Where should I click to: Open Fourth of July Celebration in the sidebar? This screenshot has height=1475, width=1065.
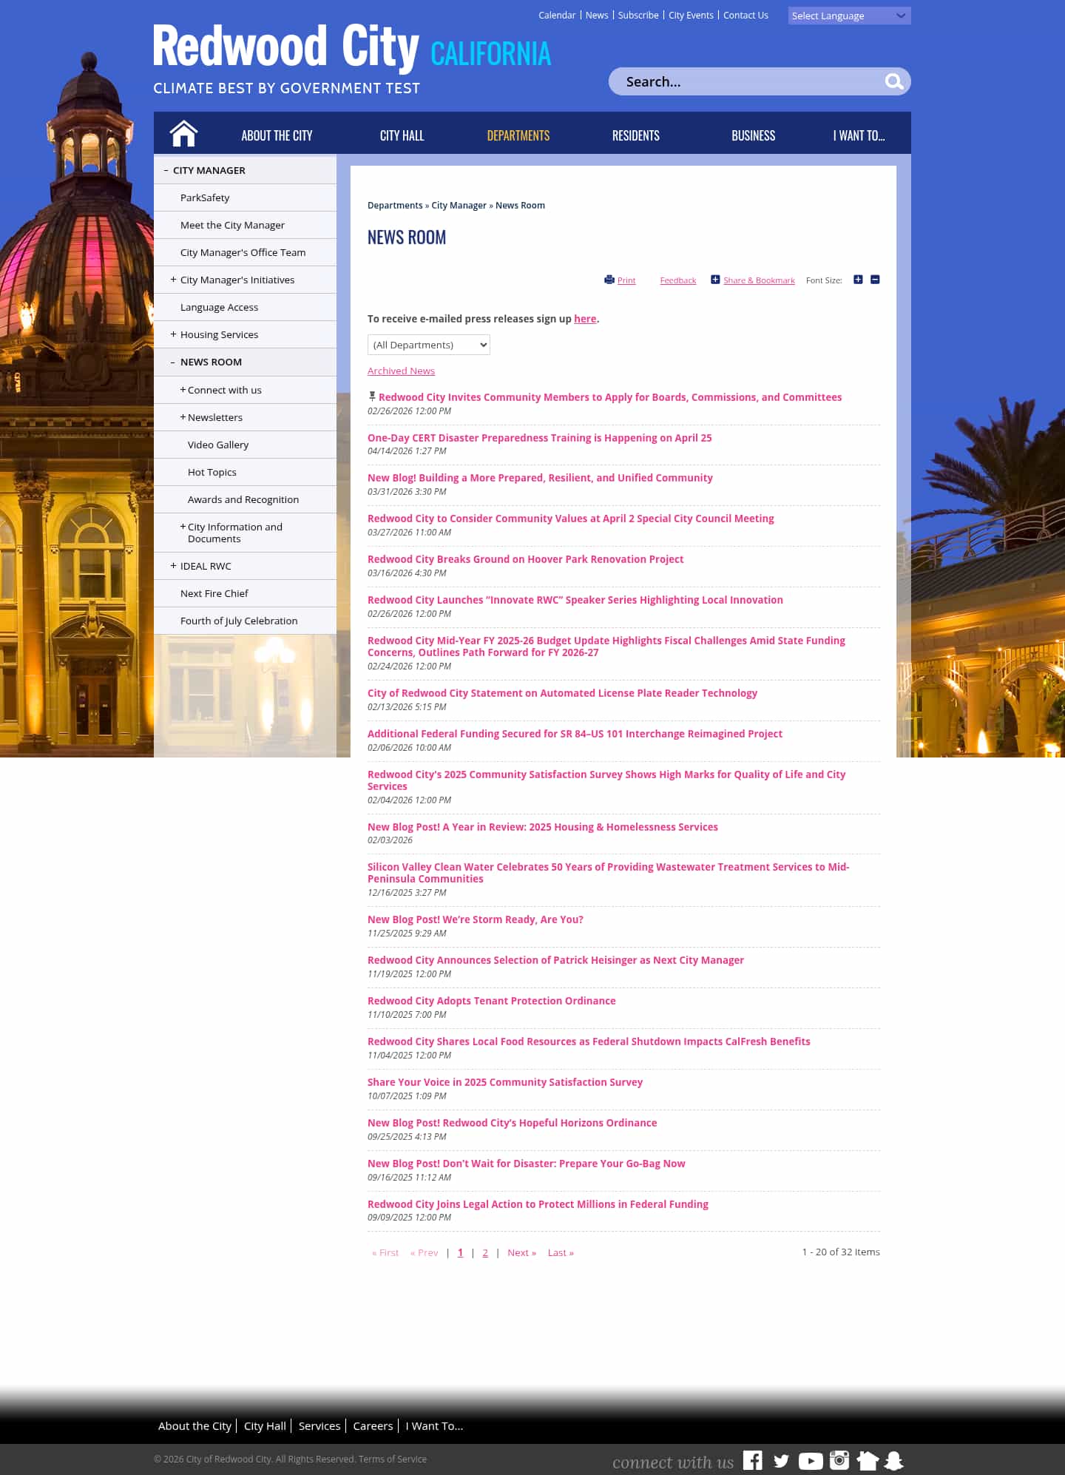[x=239, y=621]
